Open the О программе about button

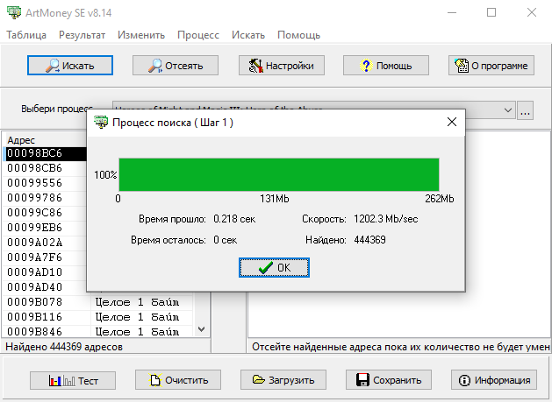pos(491,66)
